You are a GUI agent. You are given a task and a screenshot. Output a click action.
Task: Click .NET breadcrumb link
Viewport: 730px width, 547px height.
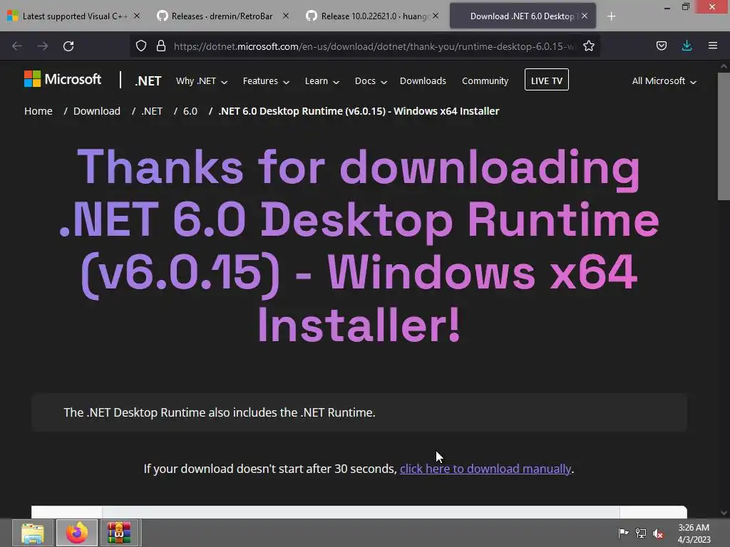152,111
